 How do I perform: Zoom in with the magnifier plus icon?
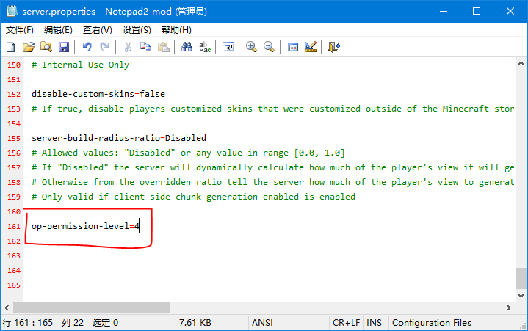(251, 47)
